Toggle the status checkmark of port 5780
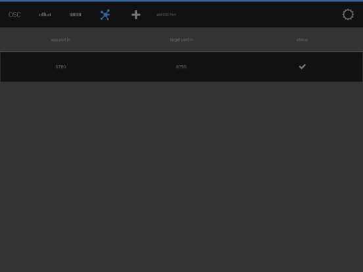 pyautogui.click(x=302, y=66)
